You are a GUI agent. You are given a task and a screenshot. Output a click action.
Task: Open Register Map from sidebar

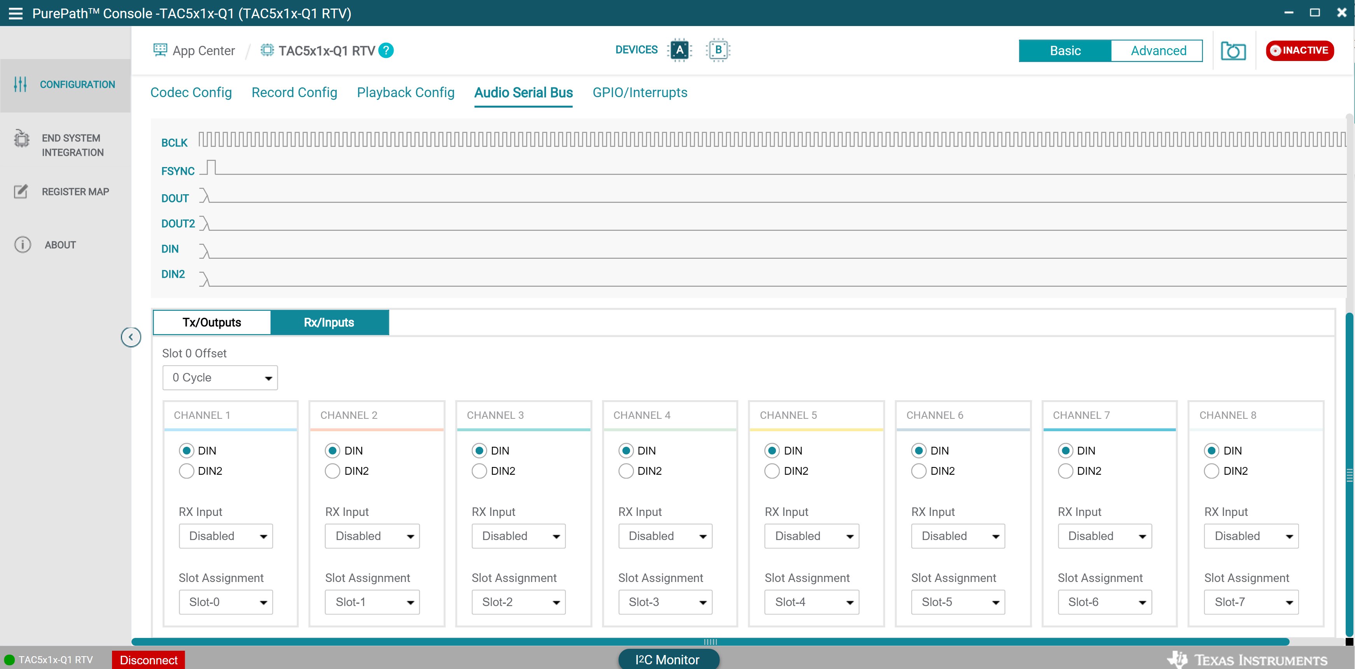75,192
